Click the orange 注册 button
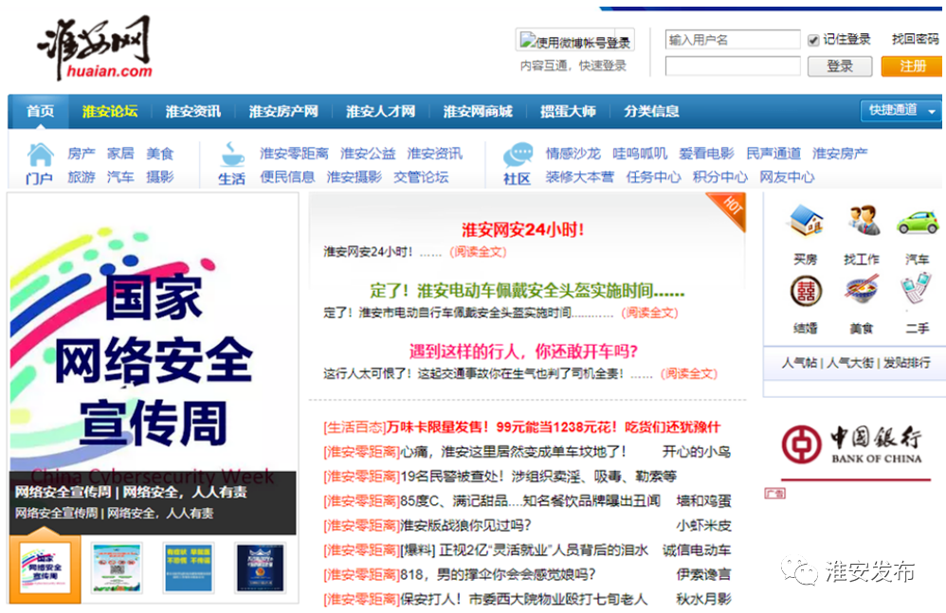This screenshot has width=946, height=613. pyautogui.click(x=912, y=66)
